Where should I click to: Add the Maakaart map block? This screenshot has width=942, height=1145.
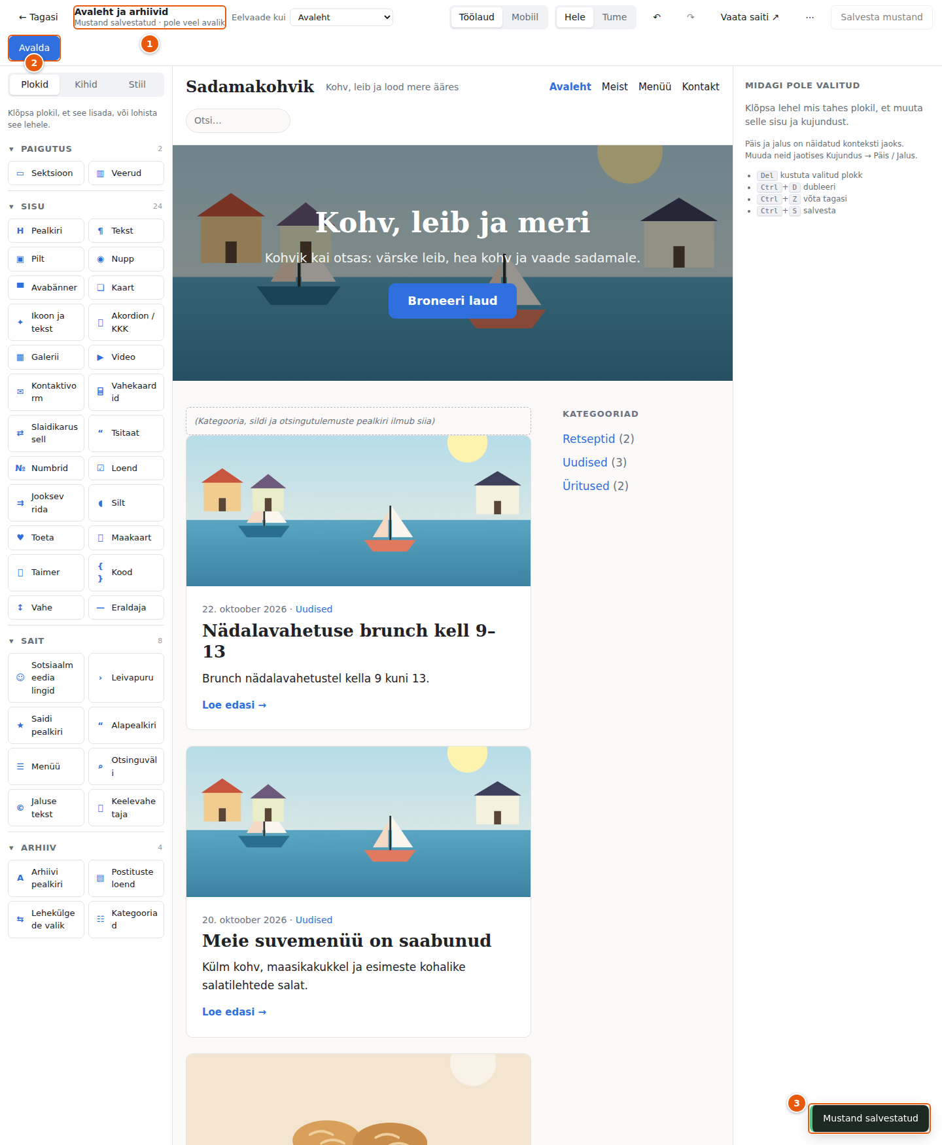click(x=126, y=538)
